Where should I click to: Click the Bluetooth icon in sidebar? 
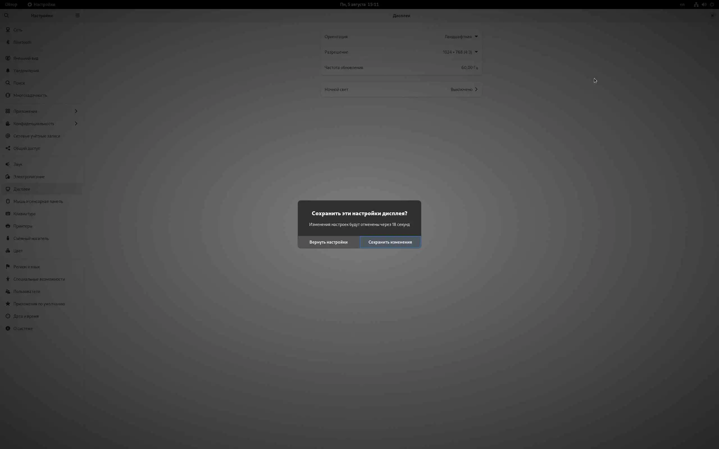pos(8,42)
